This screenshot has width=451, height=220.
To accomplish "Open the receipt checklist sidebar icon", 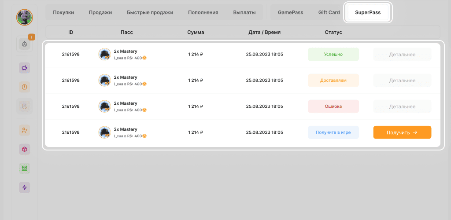I will click(25, 106).
